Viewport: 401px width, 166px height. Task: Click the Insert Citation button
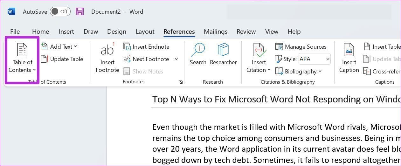(x=259, y=58)
